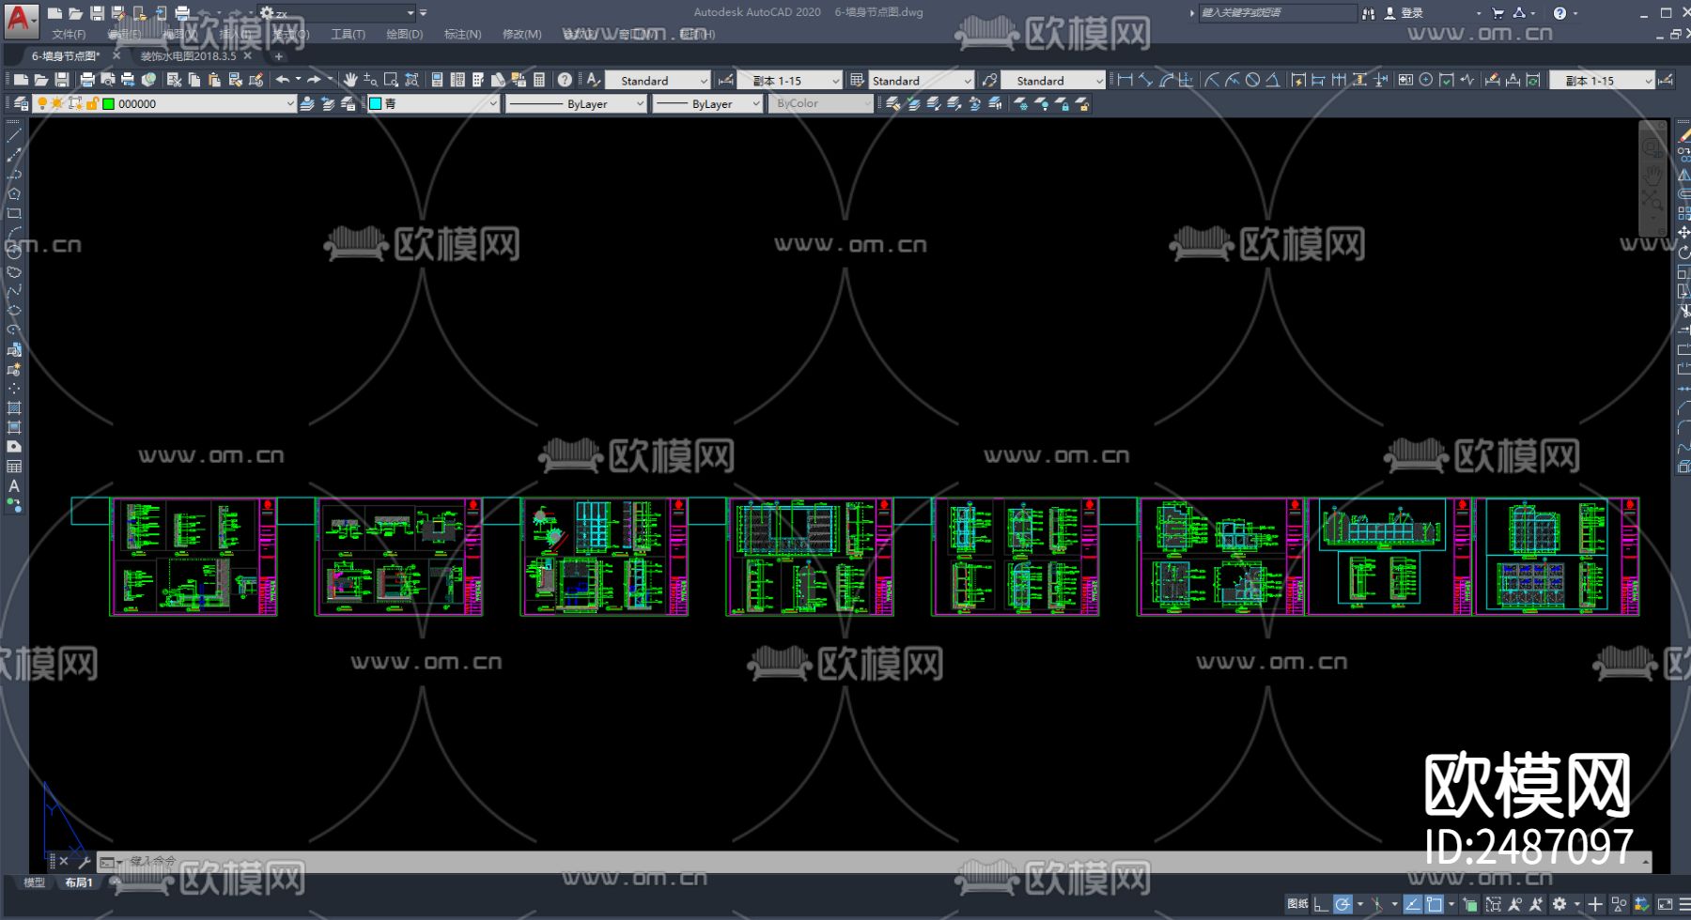
Task: Click the Autodesk App Store cart icon
Action: [x=1497, y=13]
